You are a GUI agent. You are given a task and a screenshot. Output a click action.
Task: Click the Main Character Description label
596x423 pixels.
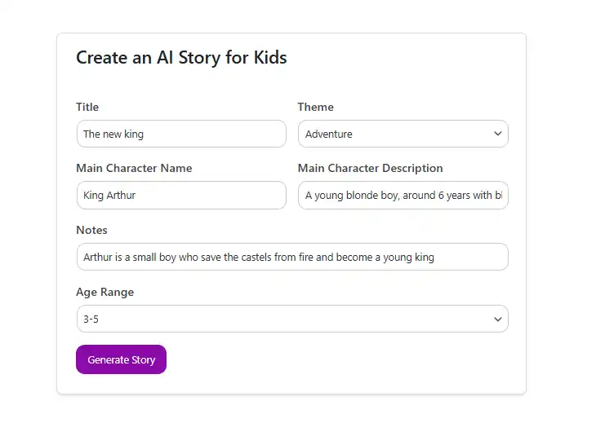coord(370,168)
